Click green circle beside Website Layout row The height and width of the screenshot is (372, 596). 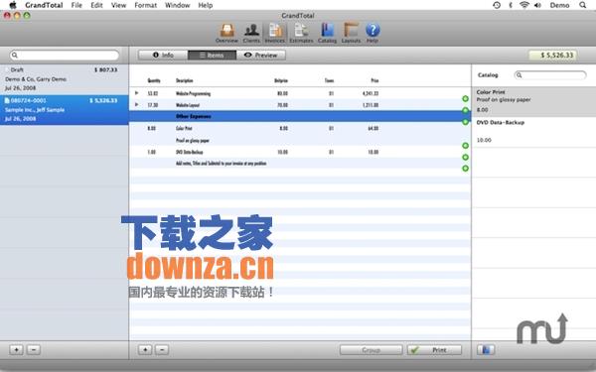point(465,110)
